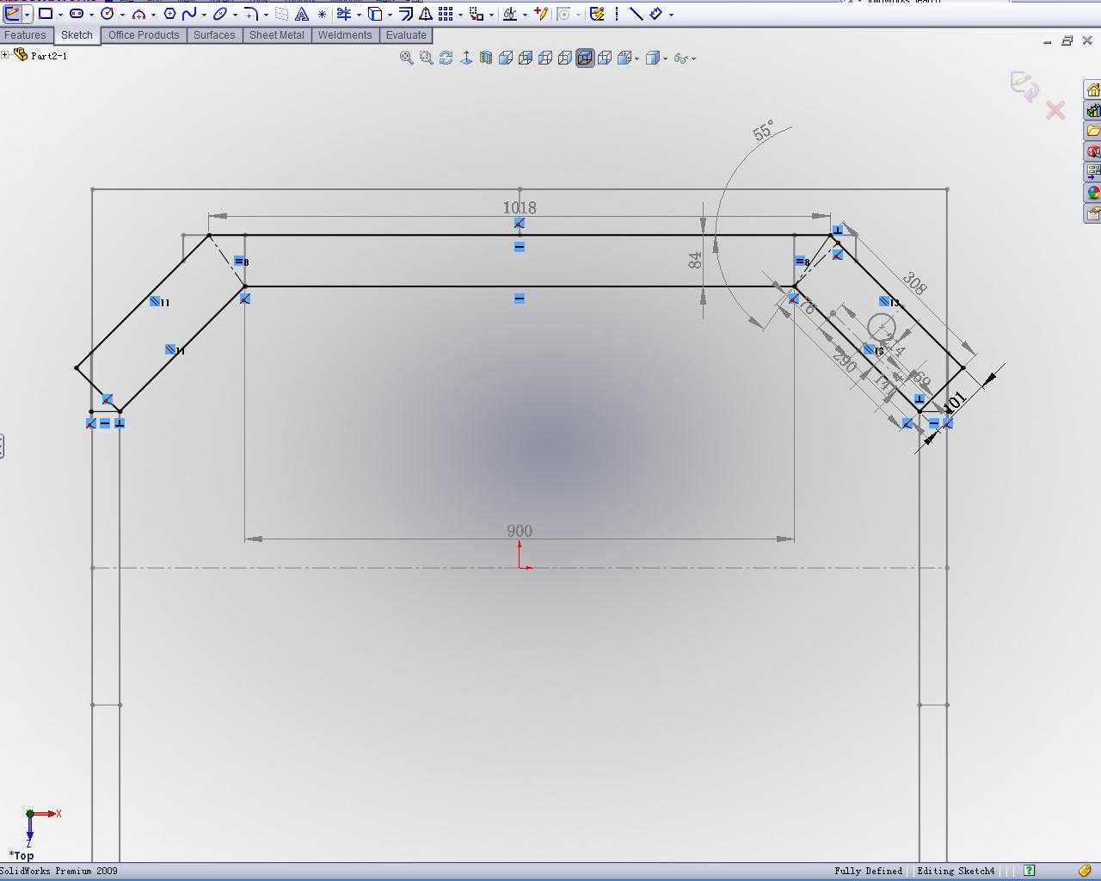This screenshot has height=881, width=1101.
Task: Open File Explorer task pane tab
Action: pos(1092,131)
